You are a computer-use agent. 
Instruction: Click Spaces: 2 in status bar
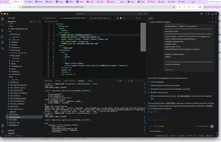tap(182, 136)
